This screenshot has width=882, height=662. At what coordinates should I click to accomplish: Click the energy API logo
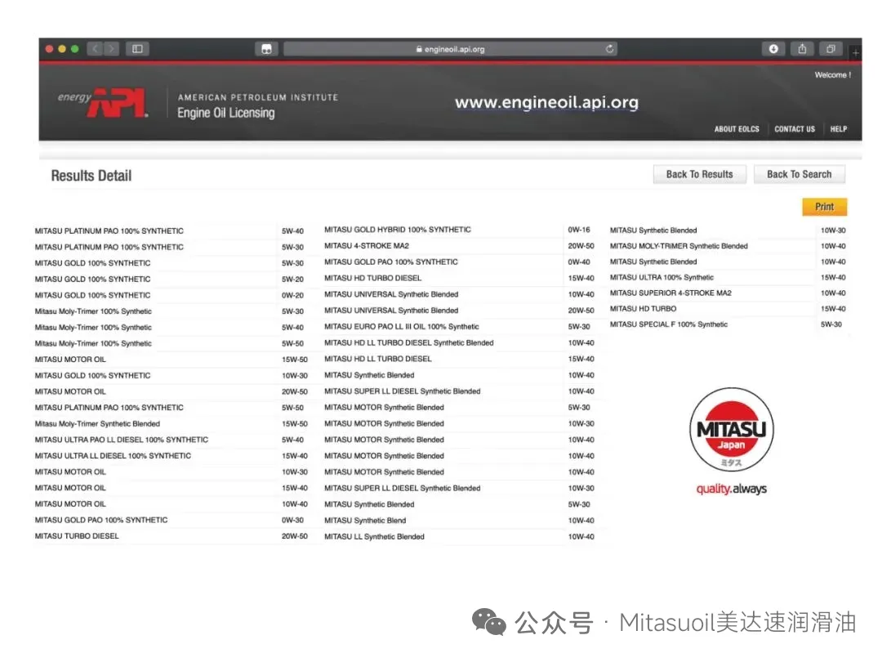pos(103,103)
